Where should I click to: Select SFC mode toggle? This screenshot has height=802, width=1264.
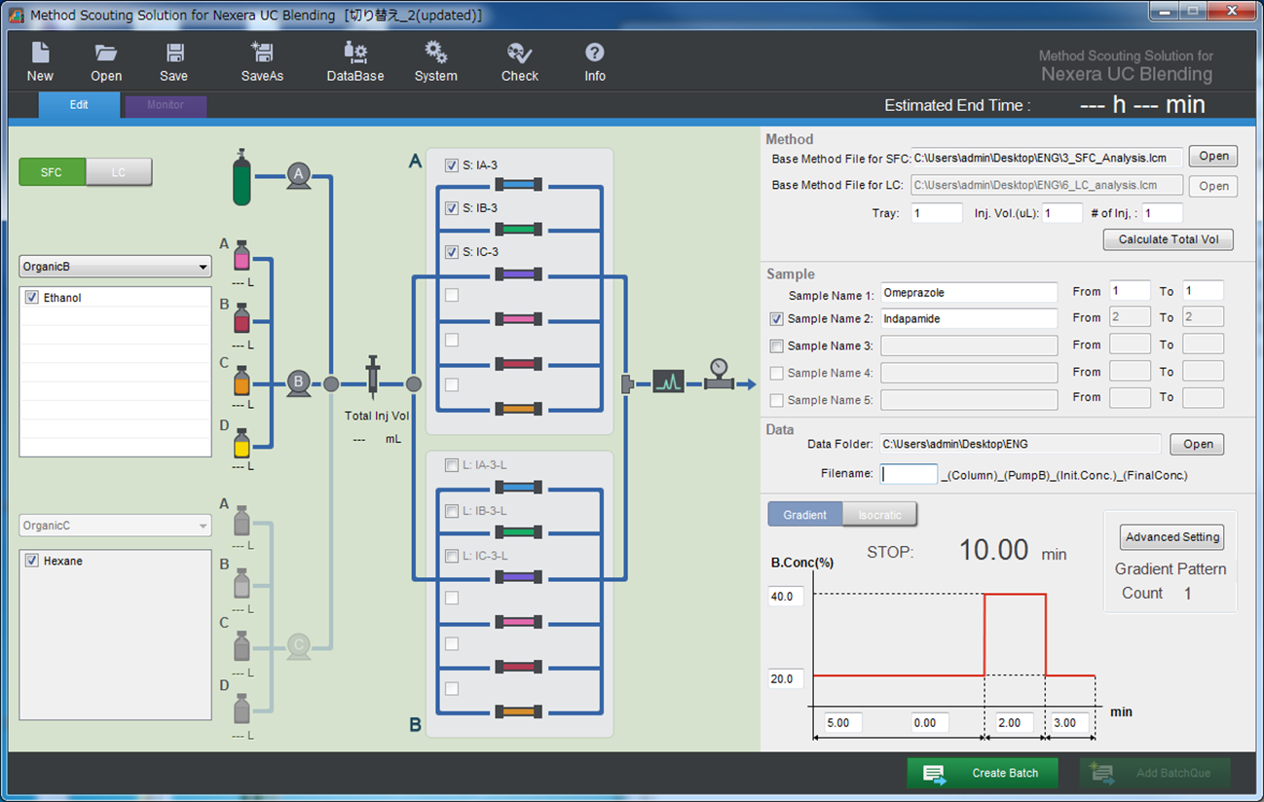pos(52,172)
